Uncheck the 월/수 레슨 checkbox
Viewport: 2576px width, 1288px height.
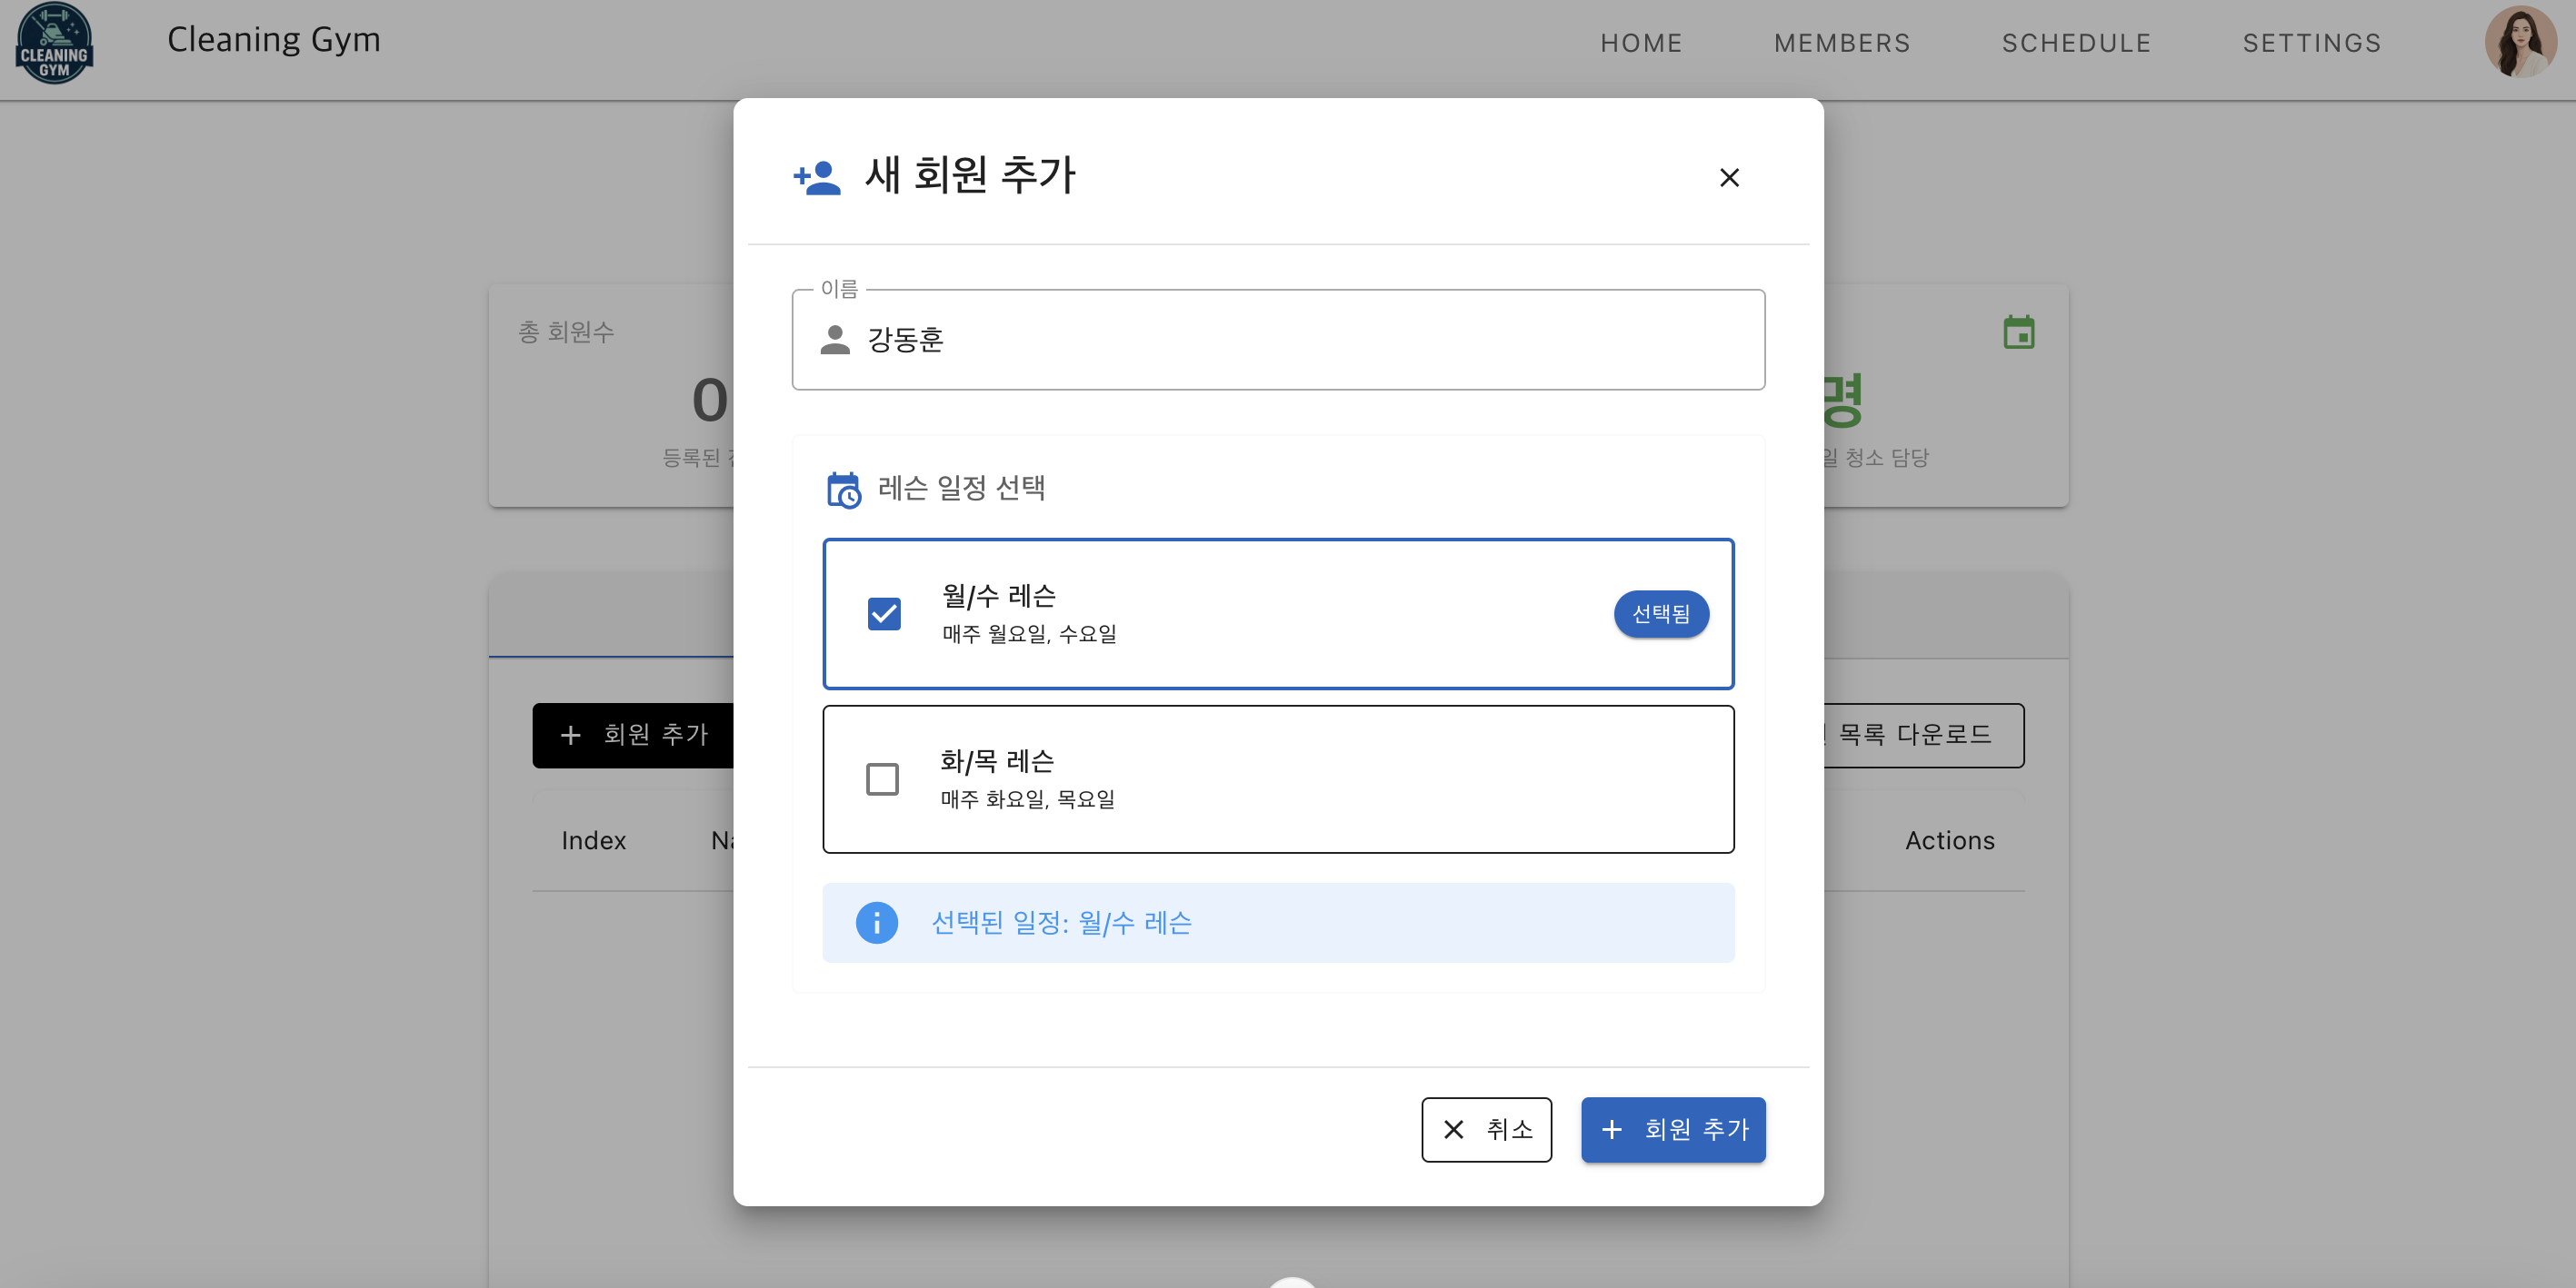point(883,613)
